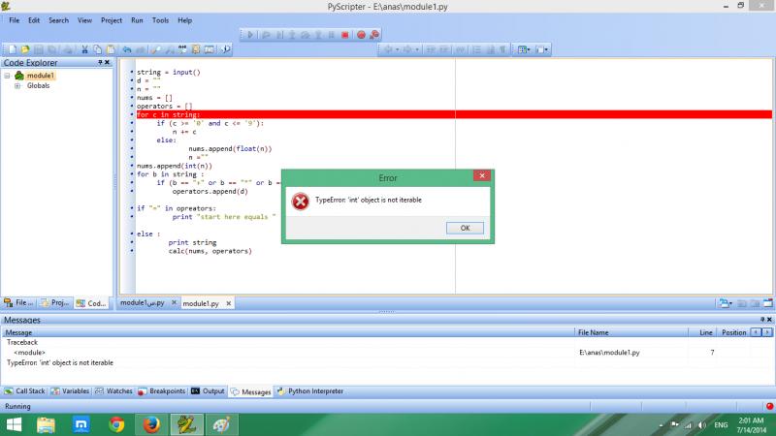Collapse module1 node in Code Explorer
Viewport: 776px width, 436px height.
click(x=7, y=76)
